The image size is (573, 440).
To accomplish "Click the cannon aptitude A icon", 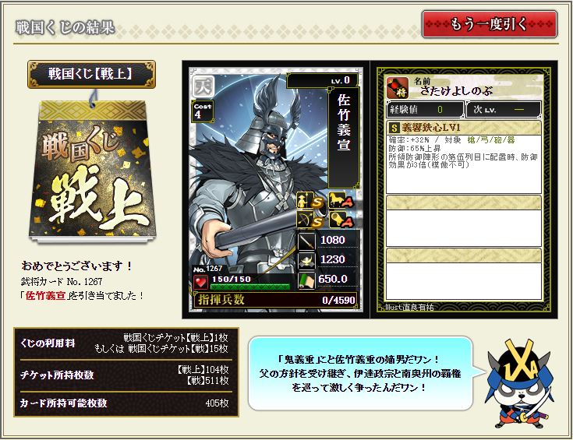I will click(341, 220).
